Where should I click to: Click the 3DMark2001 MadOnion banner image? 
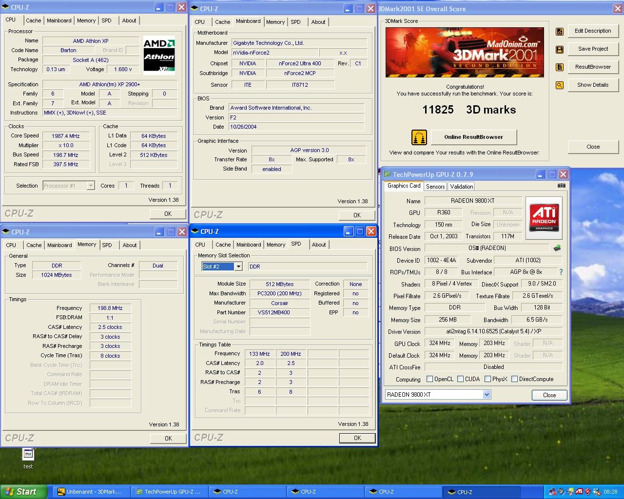465,52
